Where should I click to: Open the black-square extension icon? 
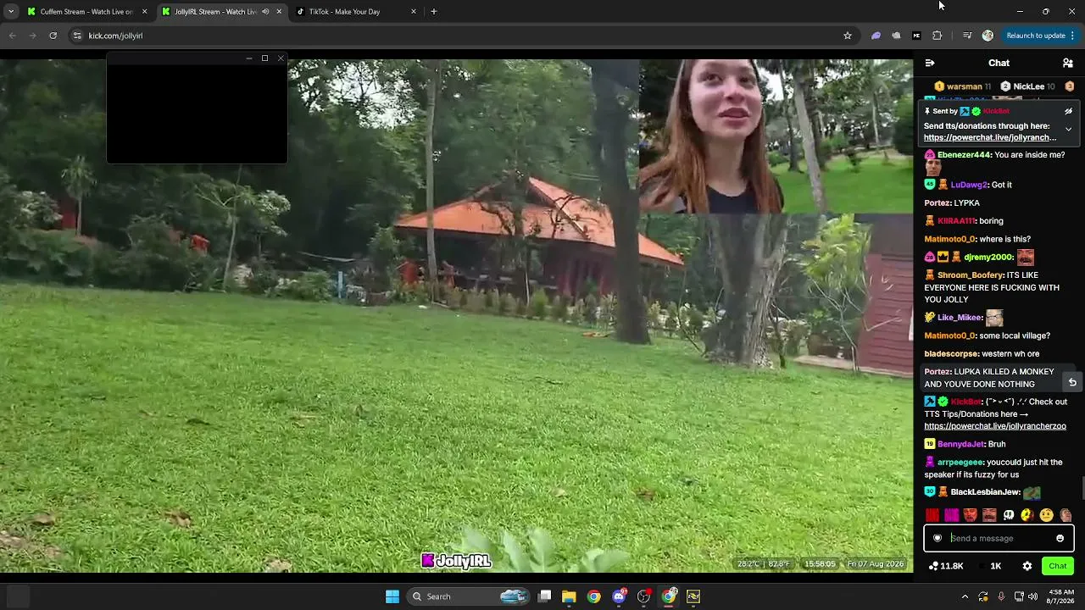[x=916, y=36]
